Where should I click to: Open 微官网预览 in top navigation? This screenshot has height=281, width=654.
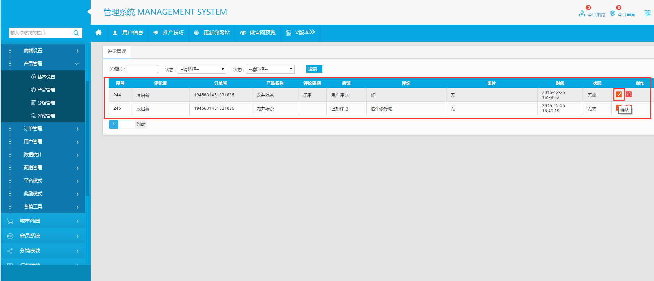(x=258, y=33)
